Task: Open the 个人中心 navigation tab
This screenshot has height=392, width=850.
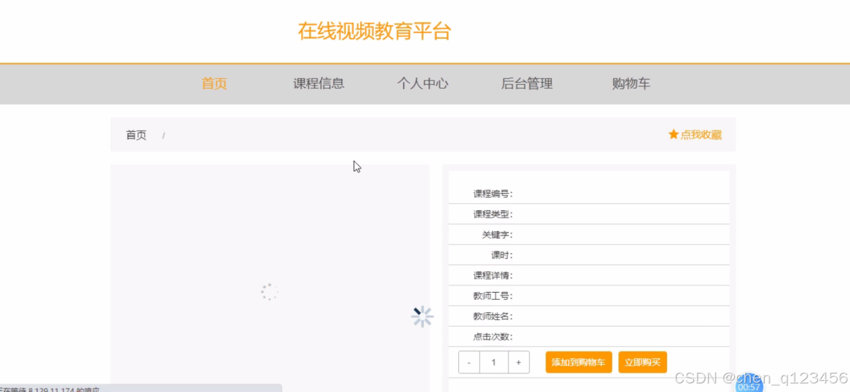Action: coord(423,83)
